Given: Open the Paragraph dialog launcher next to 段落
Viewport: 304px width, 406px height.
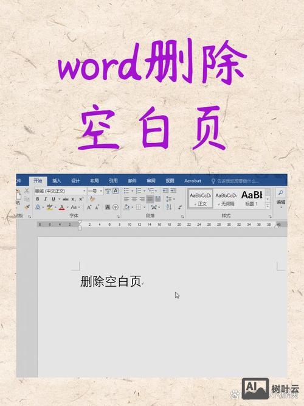Looking at the screenshot, I should point(182,216).
